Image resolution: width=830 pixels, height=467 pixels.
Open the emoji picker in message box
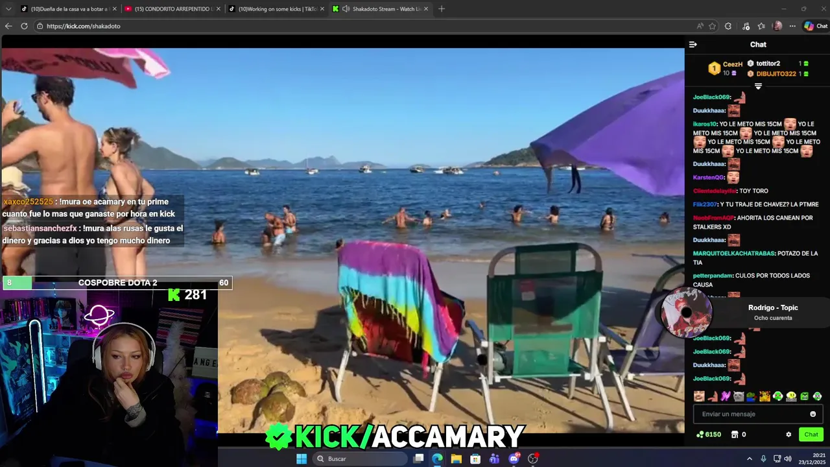[x=813, y=414]
